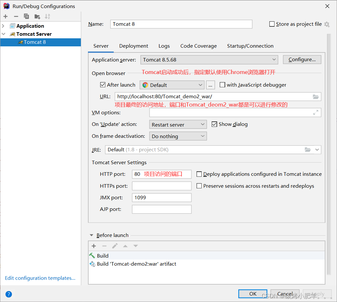Viewport: 337px width, 302px height.
Task: Open the Store as project file gear settings
Action: tap(327, 24)
